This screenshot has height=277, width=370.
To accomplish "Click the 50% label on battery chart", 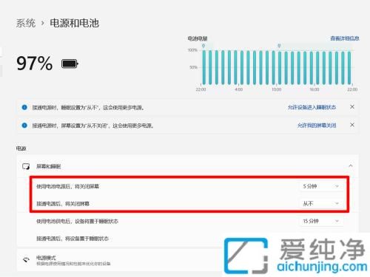I will click(x=193, y=67).
